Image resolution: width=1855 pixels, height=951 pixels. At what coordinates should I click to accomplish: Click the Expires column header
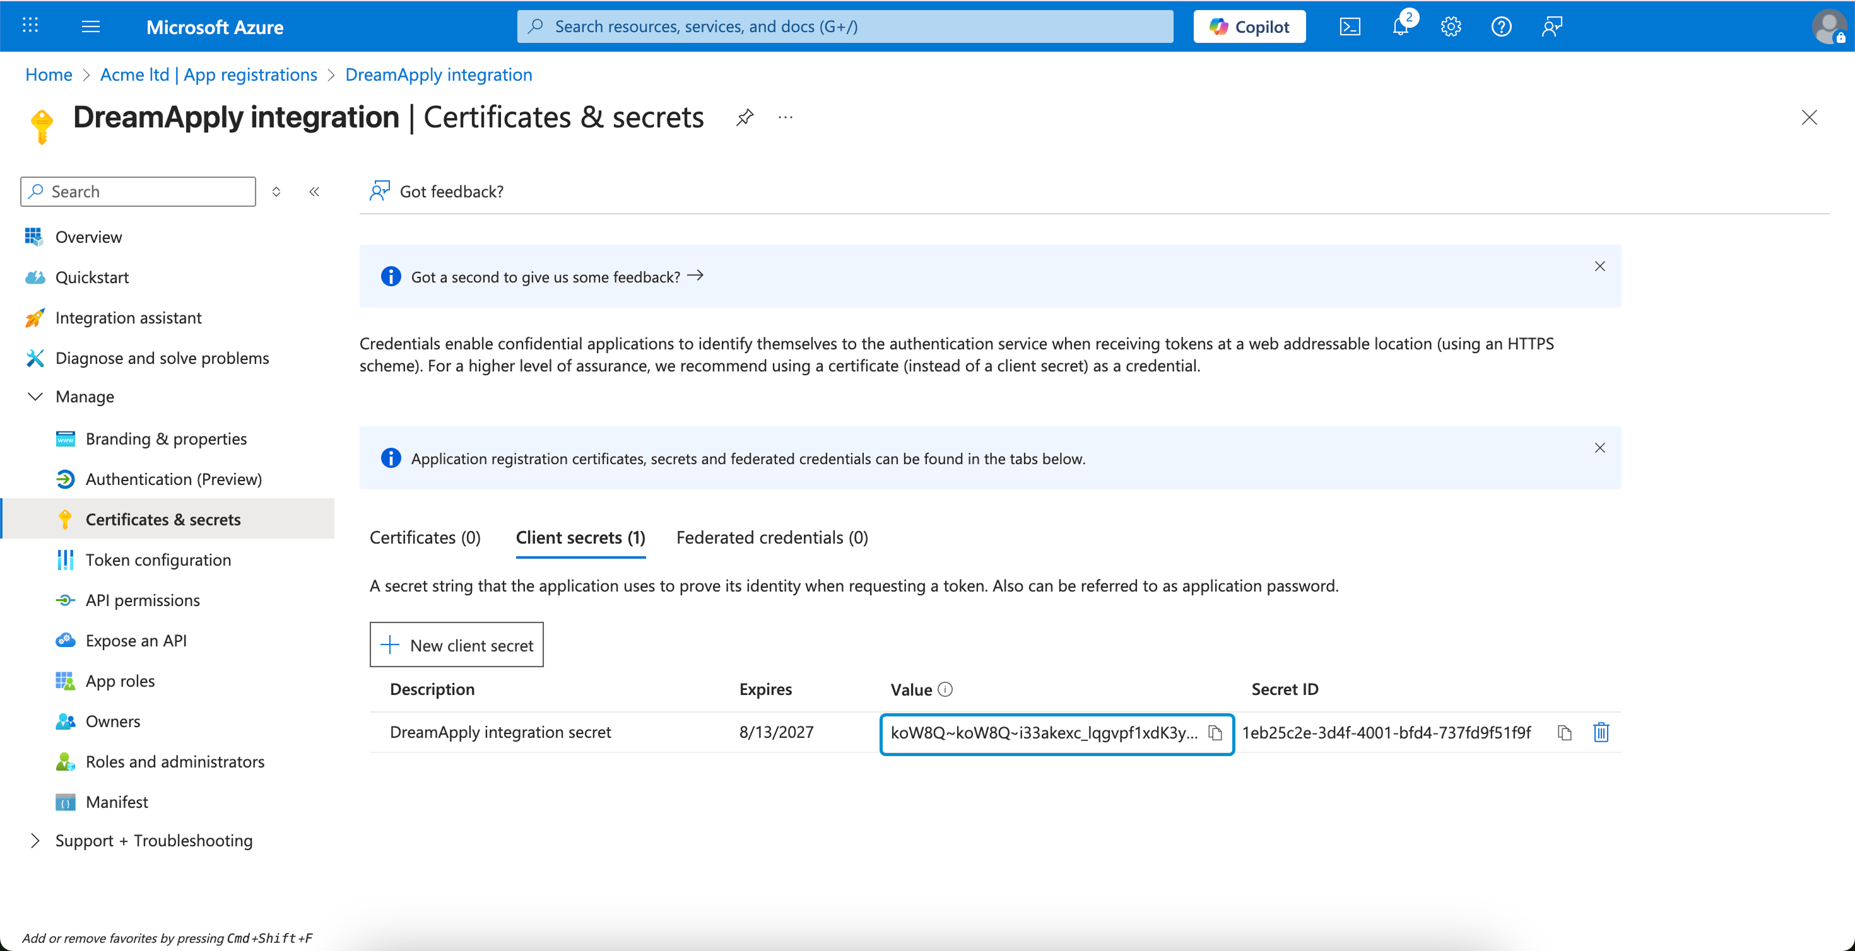(765, 690)
